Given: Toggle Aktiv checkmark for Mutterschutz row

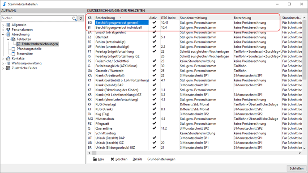Looking at the screenshot, I should tap(154, 118).
